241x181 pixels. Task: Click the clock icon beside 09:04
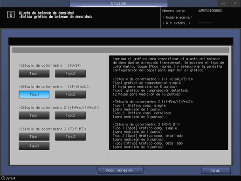tap(3, 178)
